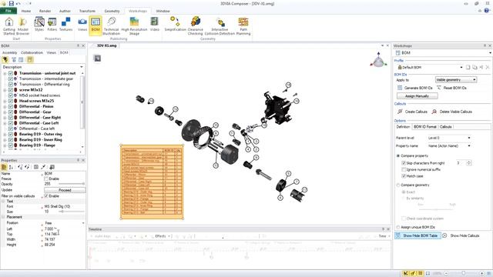Select the Compare property radio button

coord(398,155)
